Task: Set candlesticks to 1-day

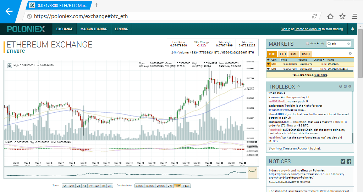Action: pyautogui.click(x=186, y=186)
